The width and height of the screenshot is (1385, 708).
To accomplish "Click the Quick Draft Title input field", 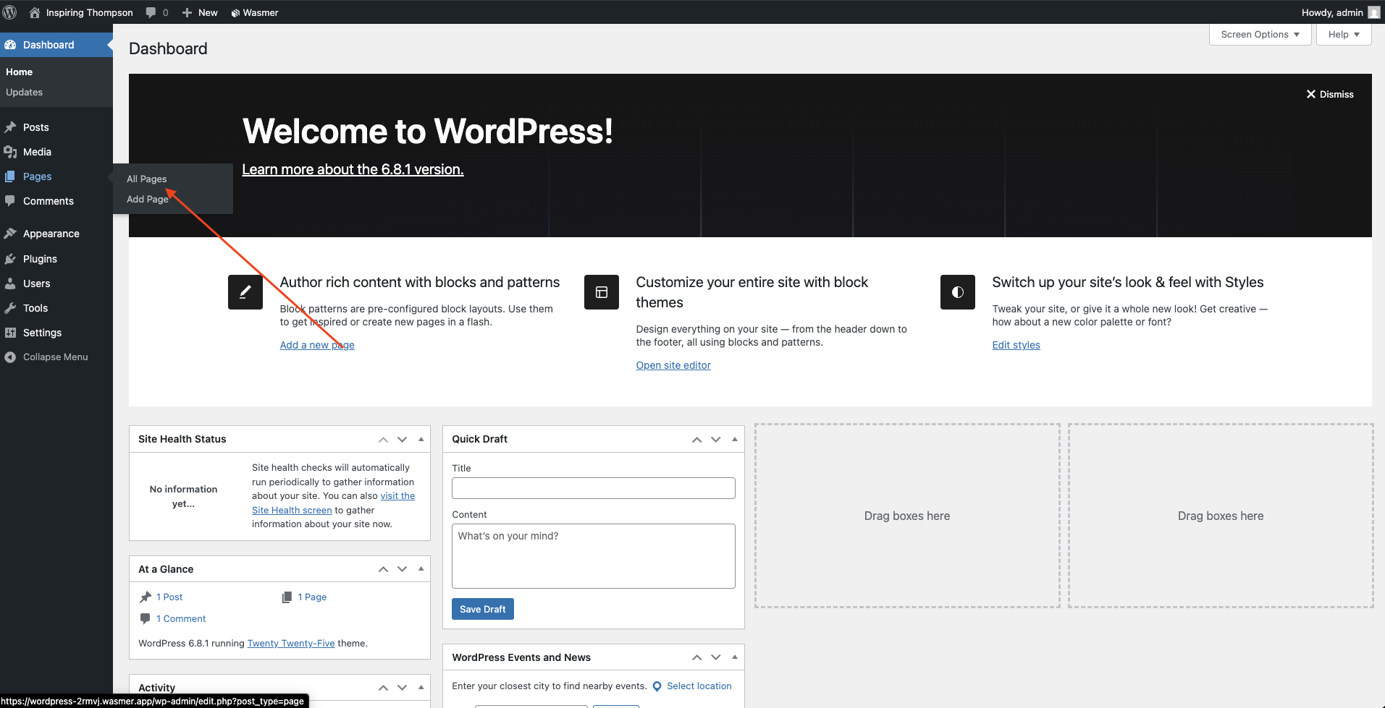I will click(x=593, y=488).
